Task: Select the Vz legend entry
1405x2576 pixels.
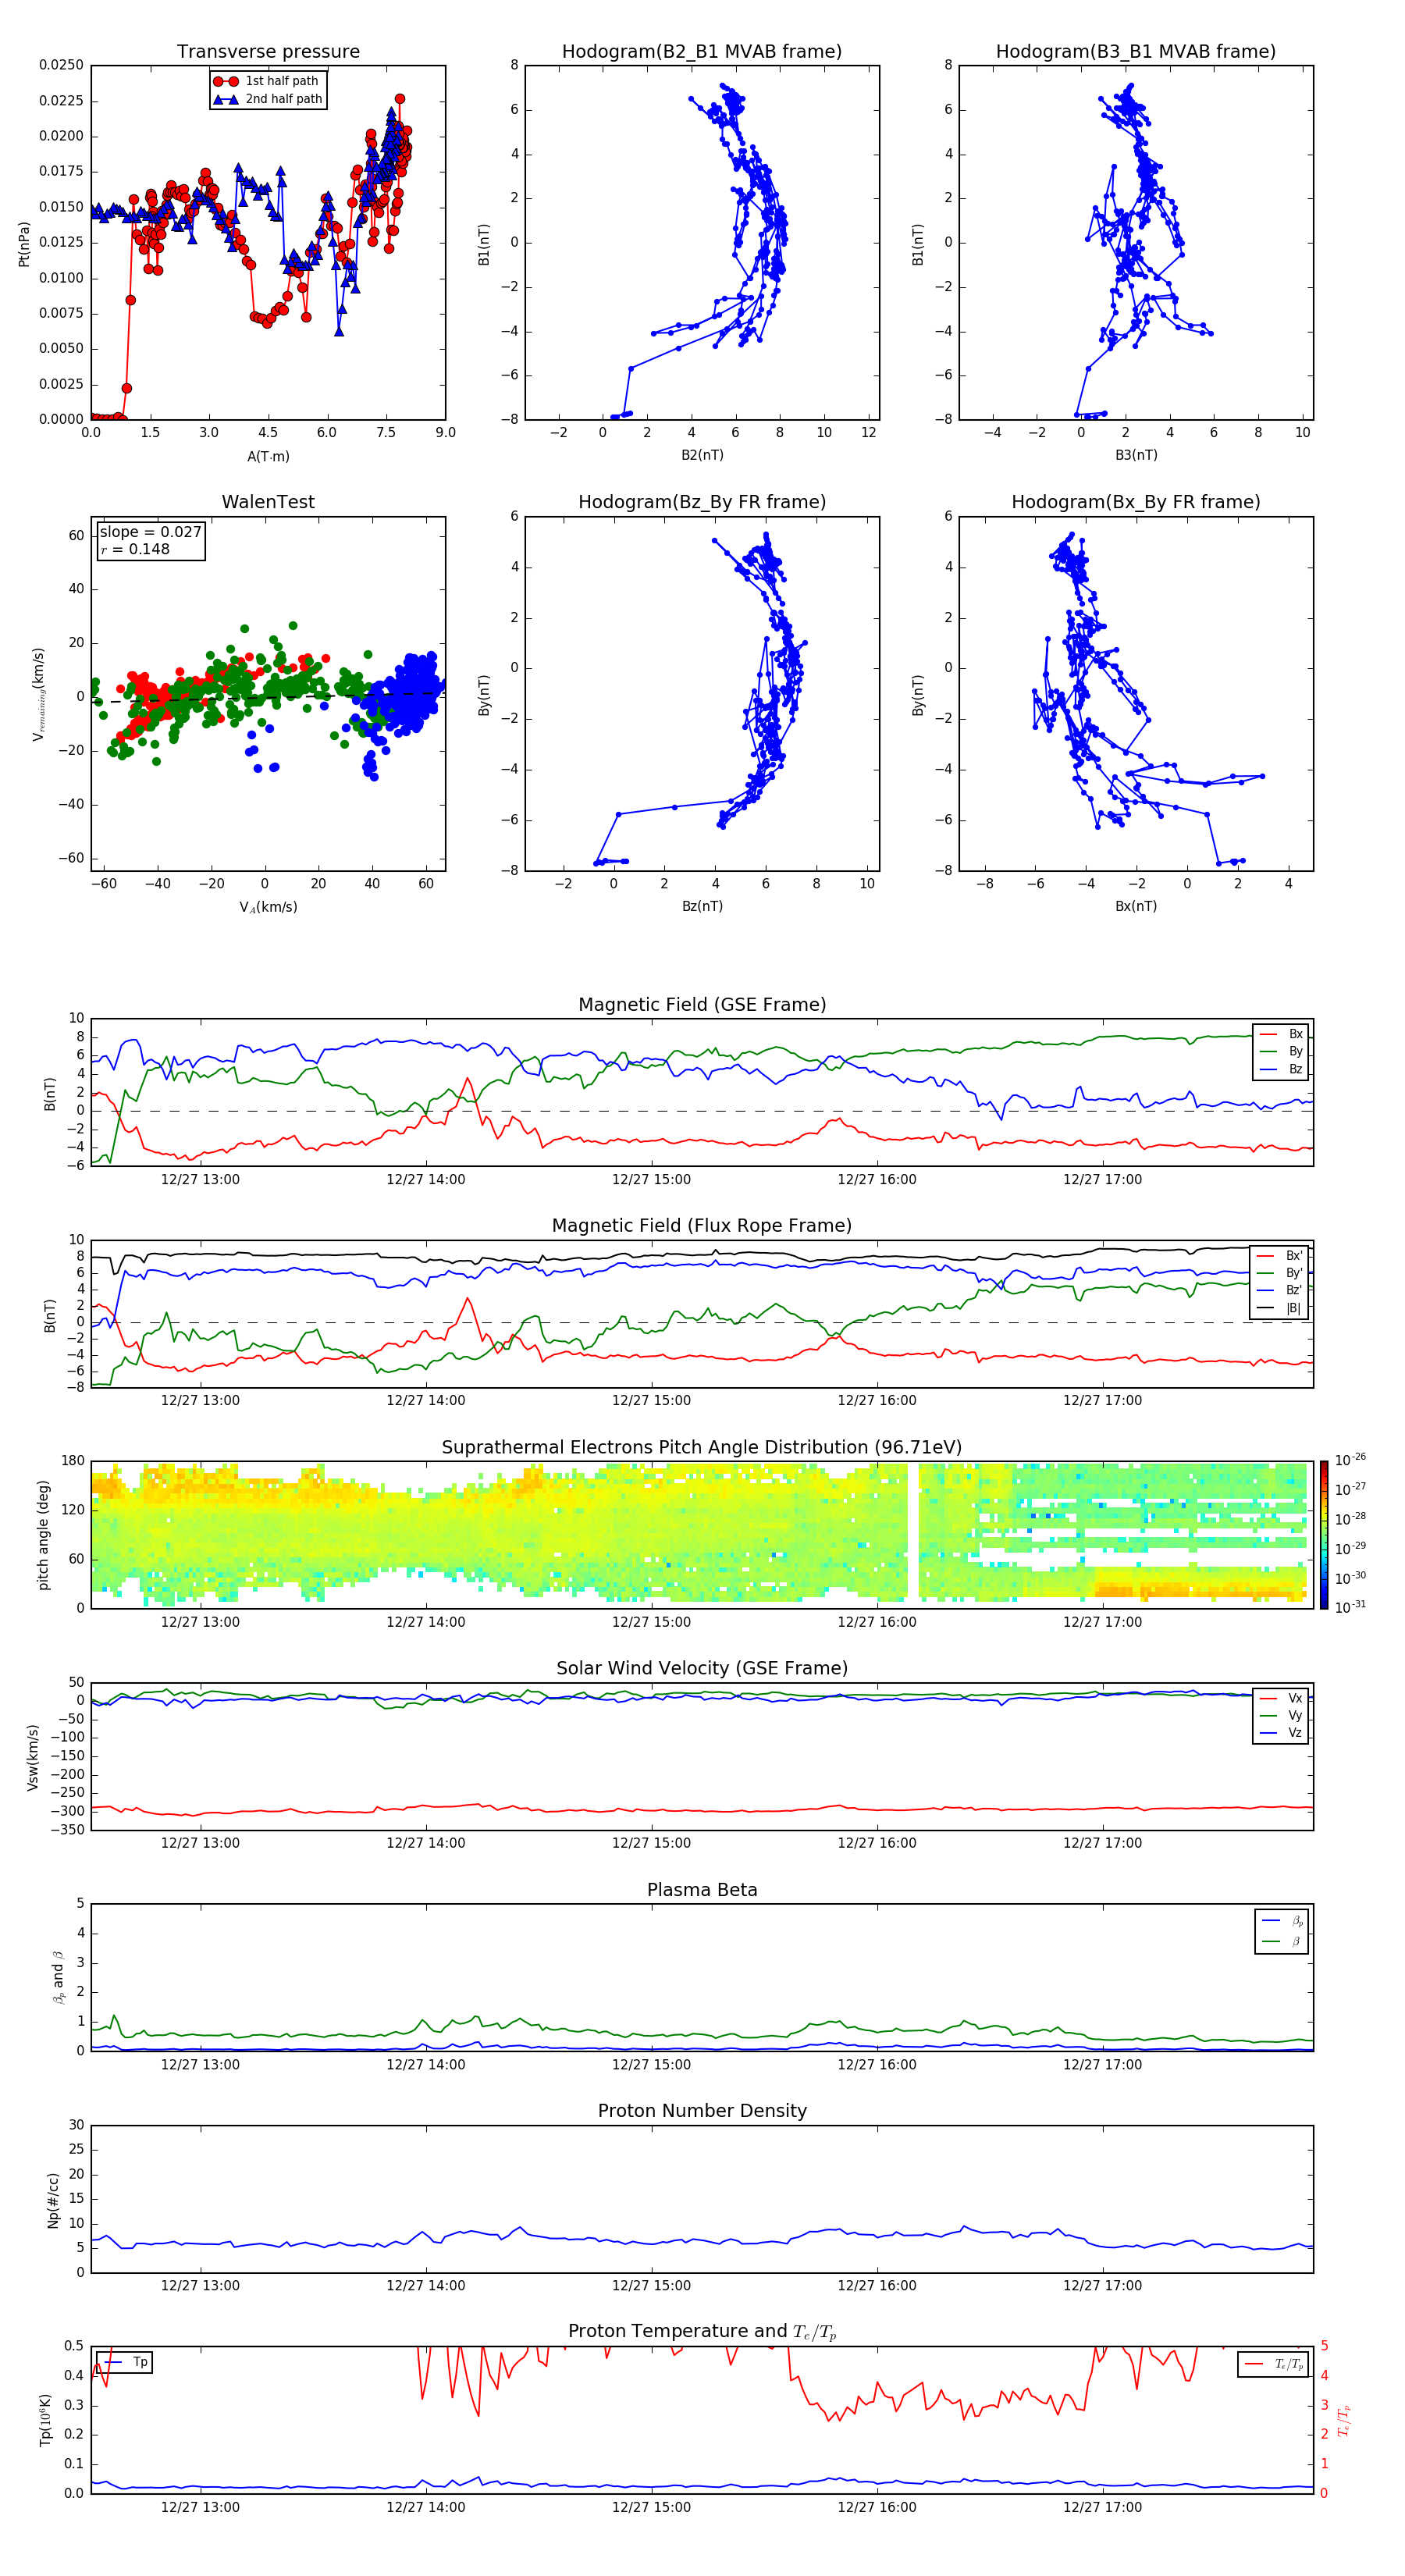Action: pos(1281,1733)
